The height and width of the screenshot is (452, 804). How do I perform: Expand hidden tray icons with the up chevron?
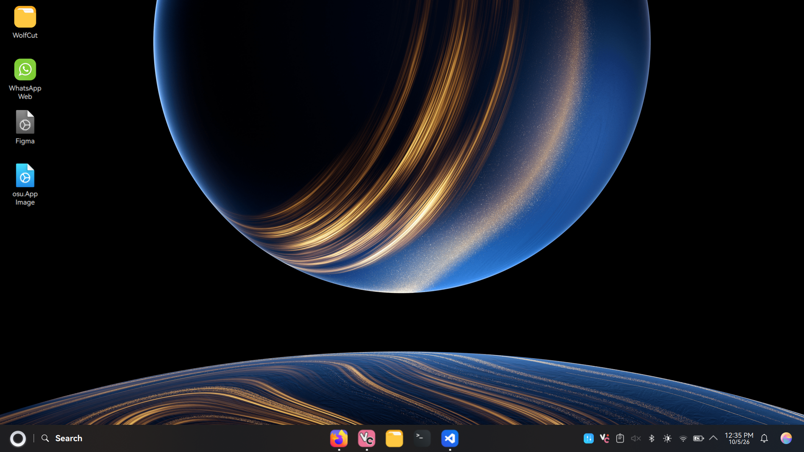[714, 438]
